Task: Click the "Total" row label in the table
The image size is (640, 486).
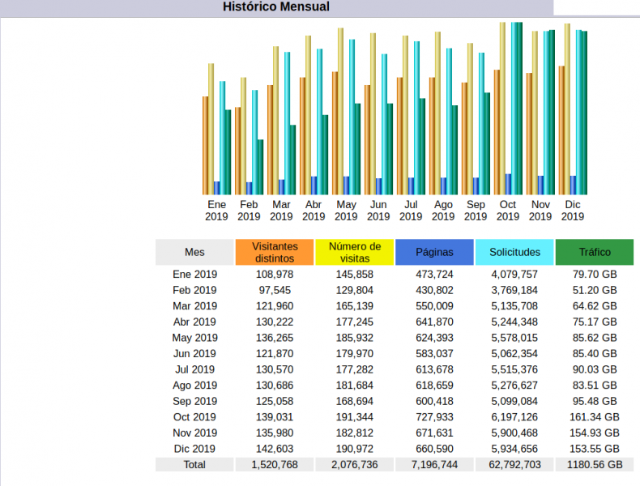Action: 194,465
